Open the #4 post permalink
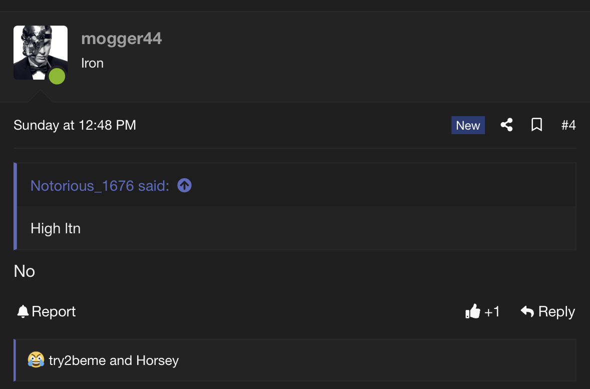Screen dimensions: 590x389 click(x=568, y=125)
